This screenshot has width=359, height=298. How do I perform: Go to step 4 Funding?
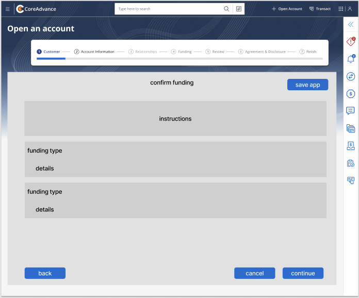tap(182, 52)
